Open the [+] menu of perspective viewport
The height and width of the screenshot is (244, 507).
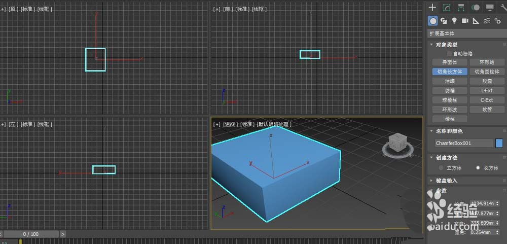coord(216,124)
